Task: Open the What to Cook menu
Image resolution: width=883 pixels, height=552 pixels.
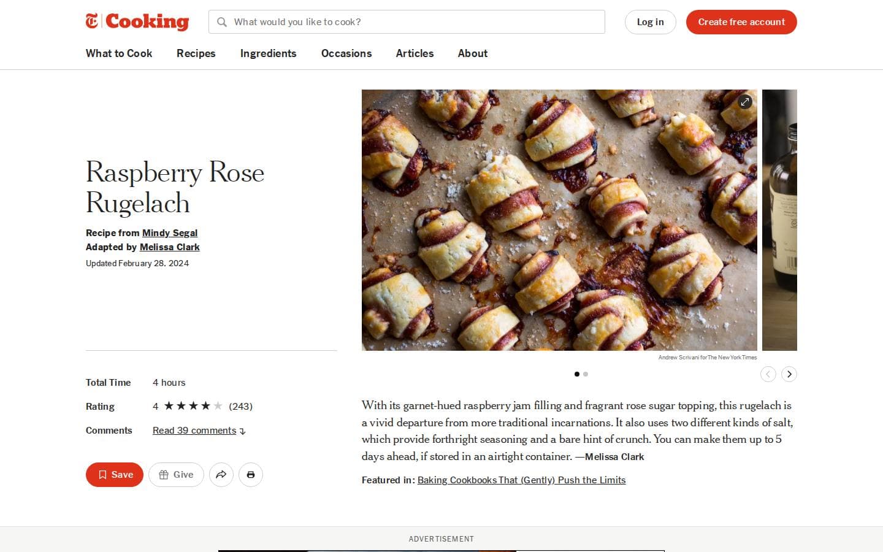Action: (119, 53)
